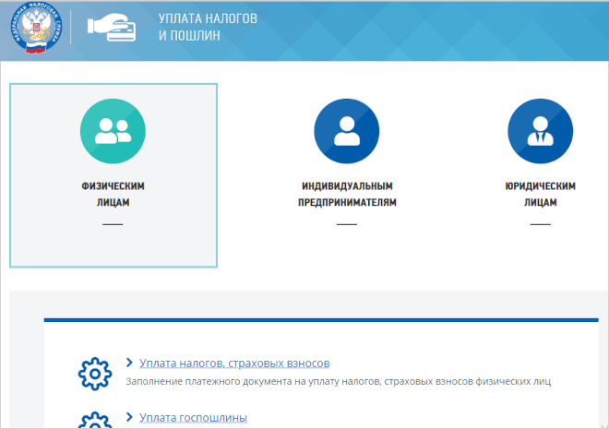
Task: Click chevron arrow before Уплата госпошлины
Action: pyautogui.click(x=129, y=417)
